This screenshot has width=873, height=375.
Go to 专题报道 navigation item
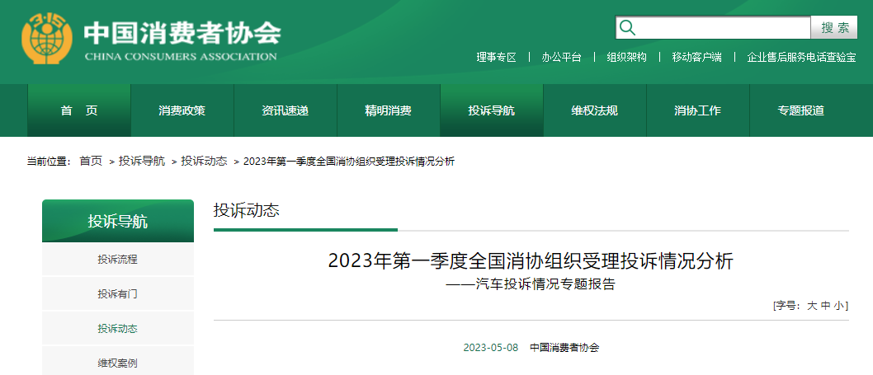pyautogui.click(x=800, y=110)
